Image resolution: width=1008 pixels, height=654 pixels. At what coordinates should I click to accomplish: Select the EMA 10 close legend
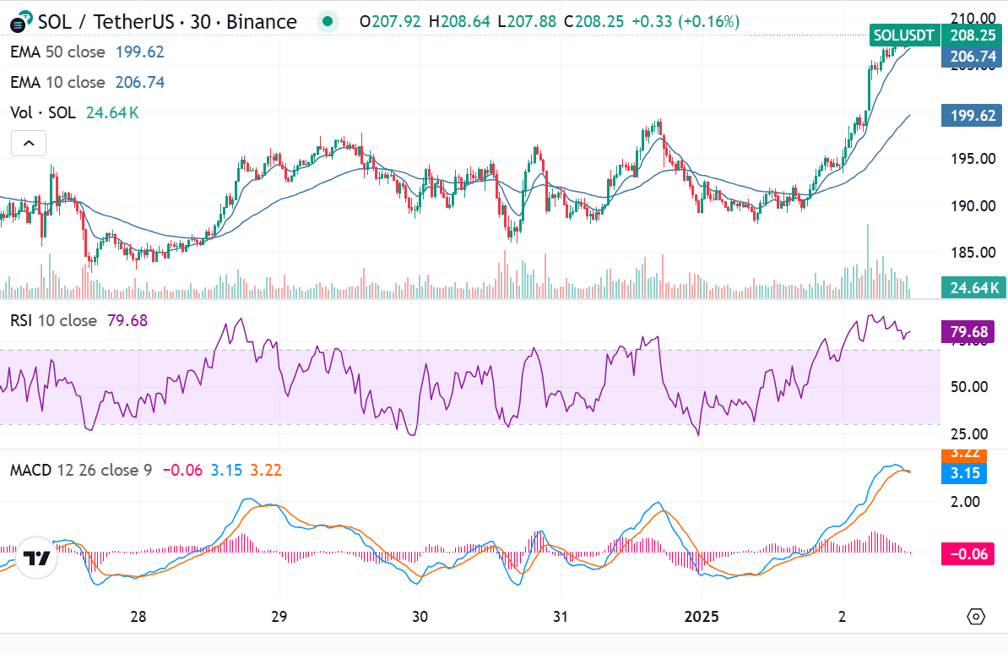pyautogui.click(x=57, y=83)
